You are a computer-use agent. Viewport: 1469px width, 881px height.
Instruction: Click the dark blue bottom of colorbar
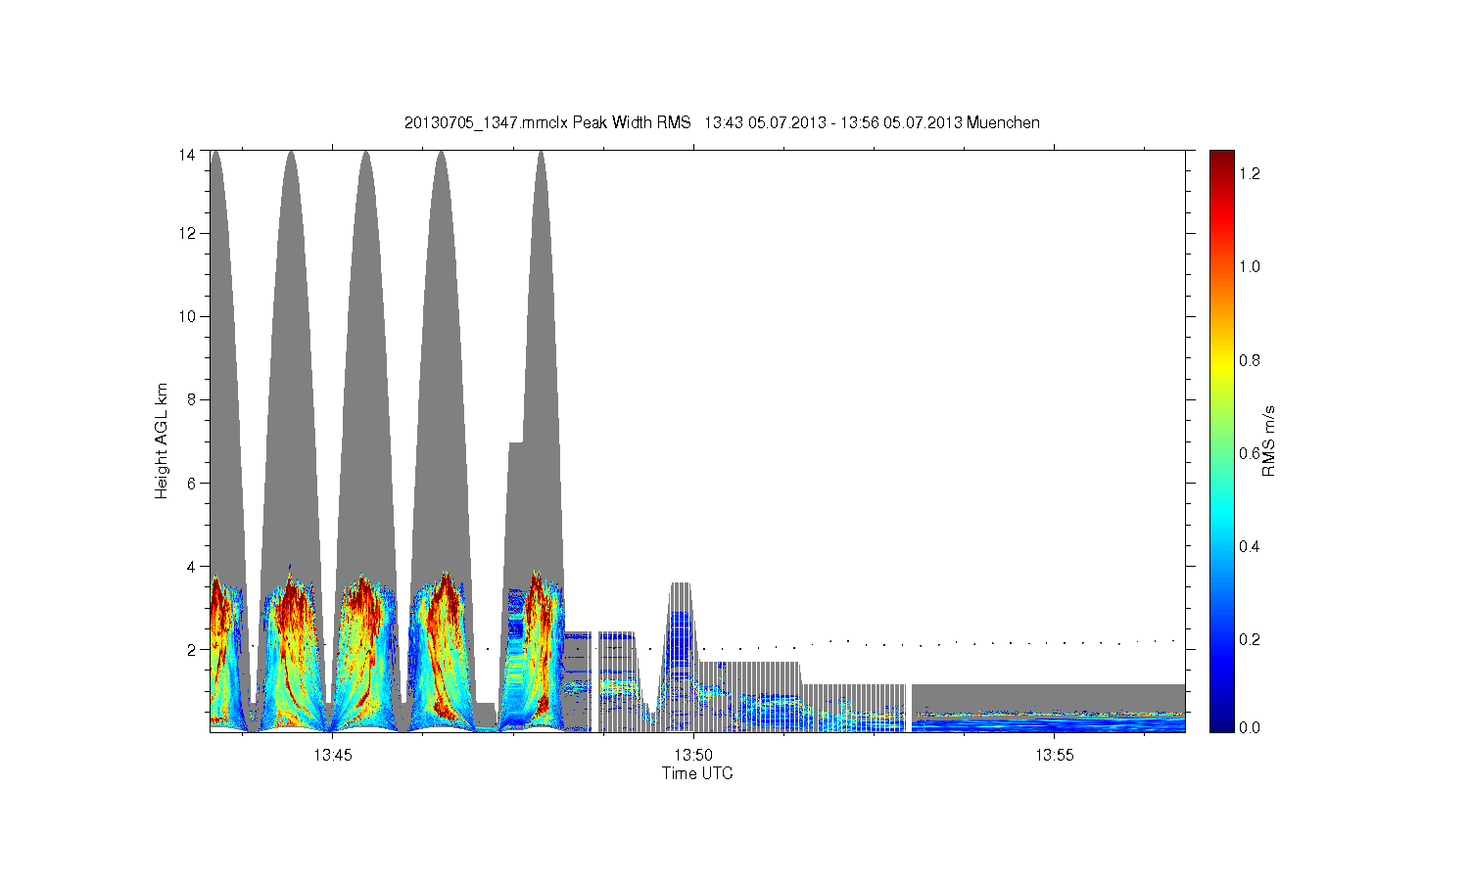click(x=1221, y=722)
